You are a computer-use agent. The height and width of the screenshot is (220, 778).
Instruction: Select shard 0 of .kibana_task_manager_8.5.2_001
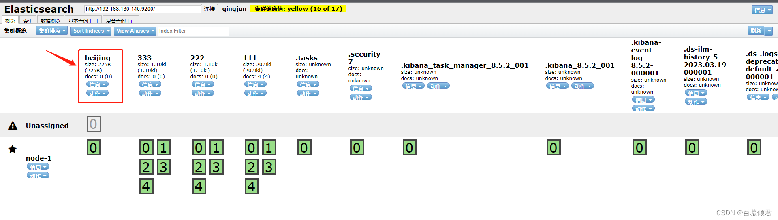pos(410,148)
